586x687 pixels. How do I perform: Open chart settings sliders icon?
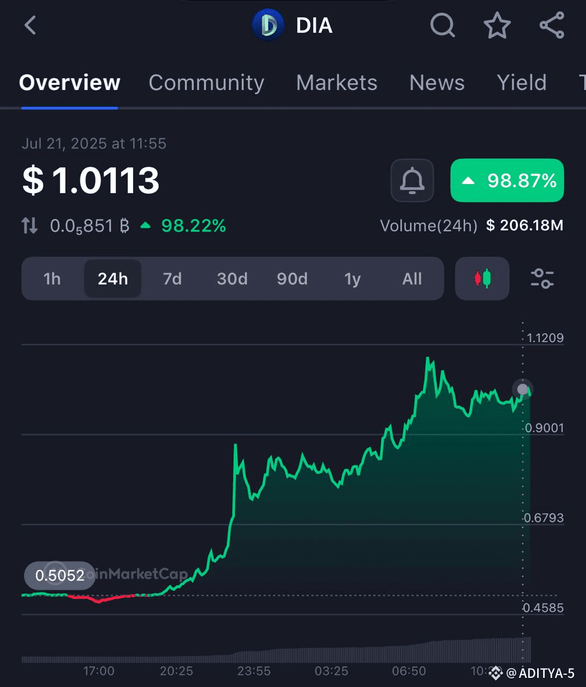(542, 279)
